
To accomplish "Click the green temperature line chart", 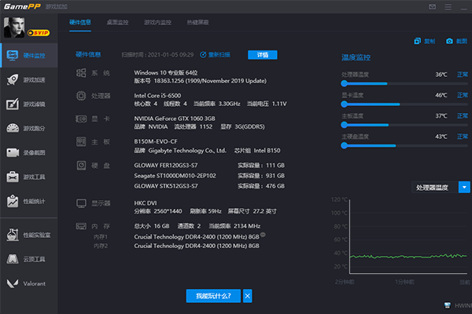I will tap(408, 257).
